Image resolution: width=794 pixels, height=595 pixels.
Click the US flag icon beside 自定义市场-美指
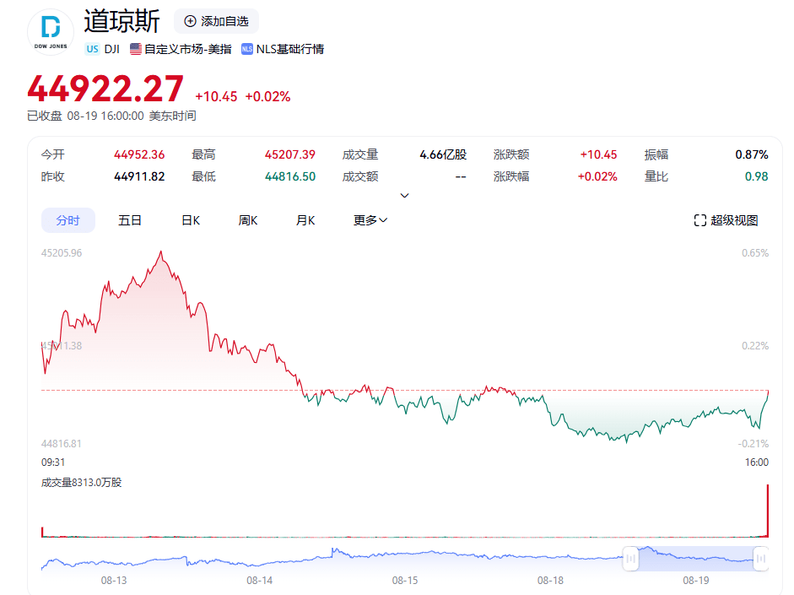(135, 49)
